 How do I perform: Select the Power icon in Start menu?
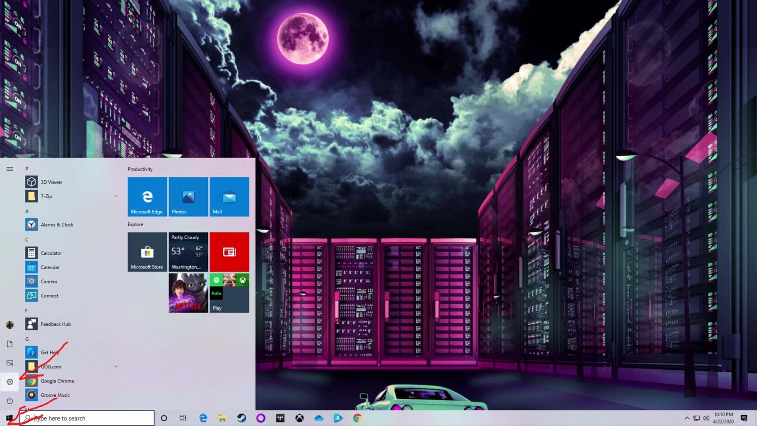10,400
